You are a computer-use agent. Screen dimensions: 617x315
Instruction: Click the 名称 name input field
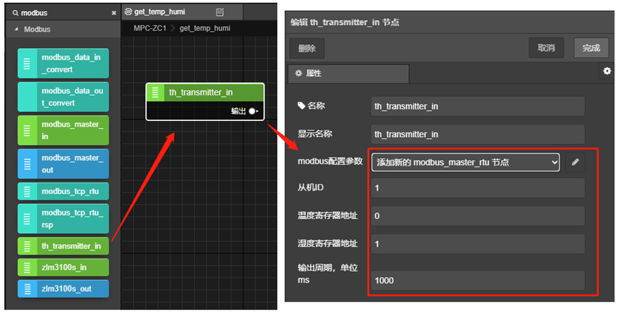click(477, 106)
